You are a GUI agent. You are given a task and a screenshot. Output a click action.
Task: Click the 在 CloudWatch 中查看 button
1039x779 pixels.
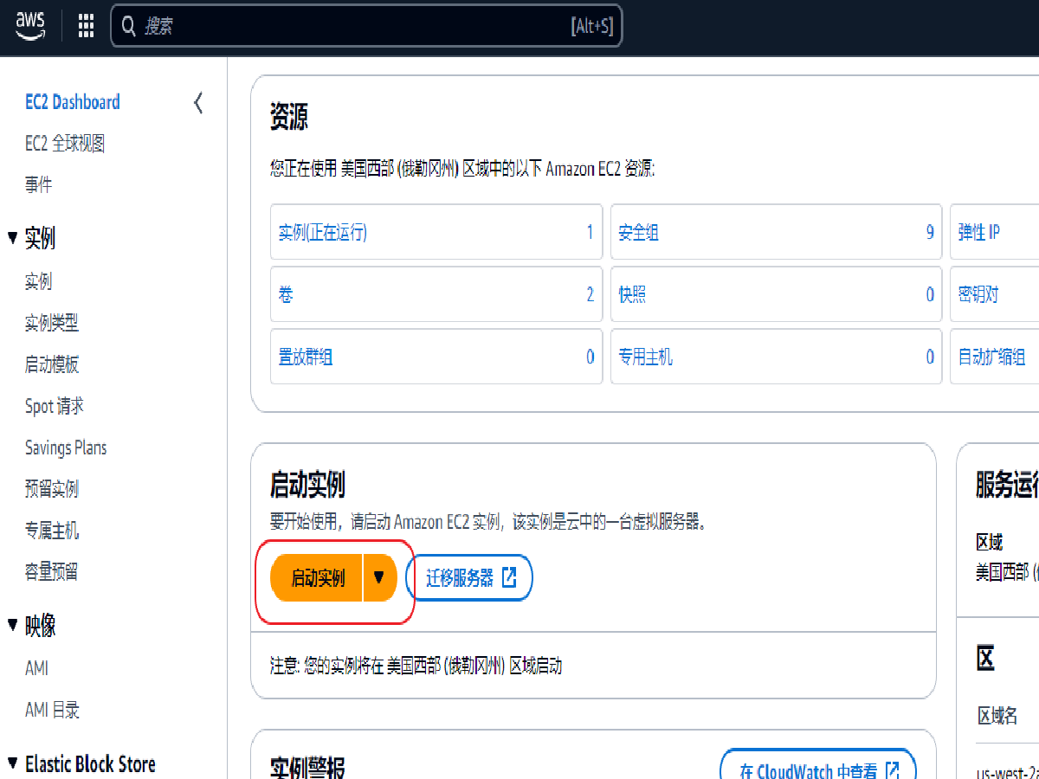tap(817, 769)
